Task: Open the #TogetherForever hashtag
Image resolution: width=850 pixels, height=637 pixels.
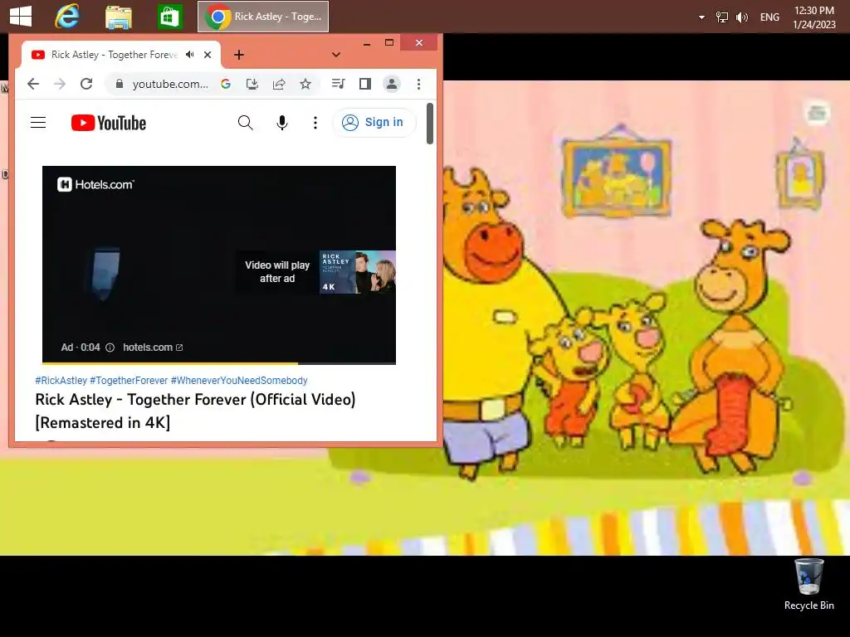Action: pyautogui.click(x=129, y=380)
